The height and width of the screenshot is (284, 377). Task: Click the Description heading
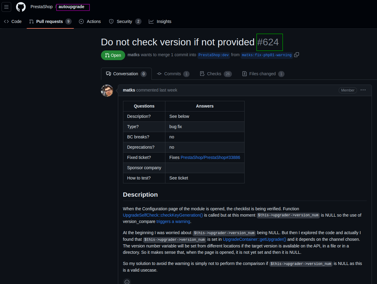(140, 195)
